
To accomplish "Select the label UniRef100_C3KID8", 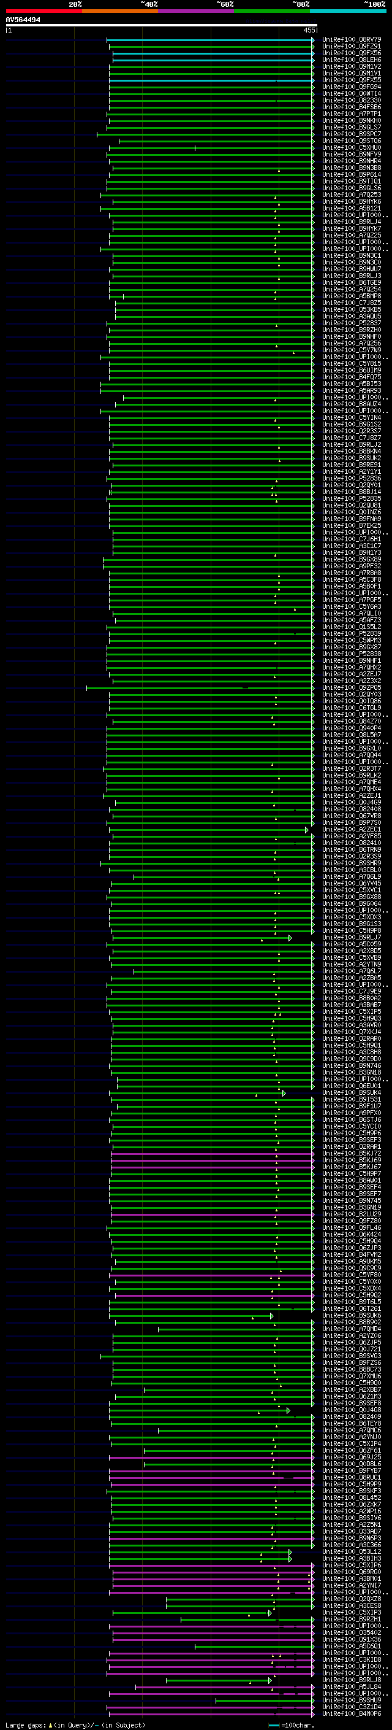I will pos(351,1659).
